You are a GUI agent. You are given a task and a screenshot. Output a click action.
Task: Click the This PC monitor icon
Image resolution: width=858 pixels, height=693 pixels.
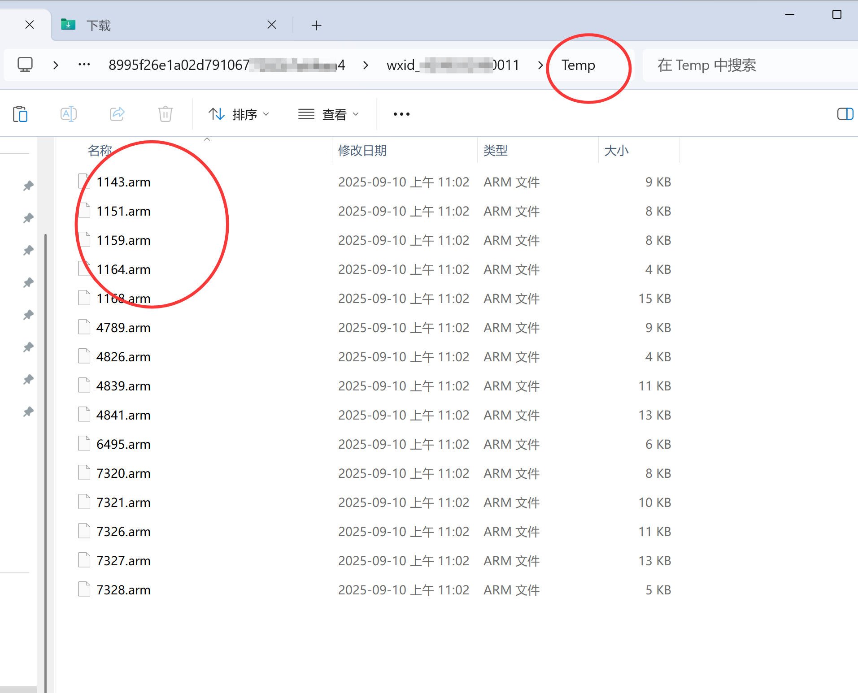click(x=25, y=65)
